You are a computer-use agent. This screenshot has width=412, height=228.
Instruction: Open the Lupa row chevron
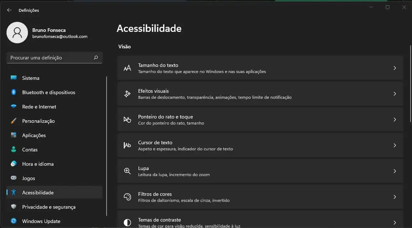click(395, 171)
